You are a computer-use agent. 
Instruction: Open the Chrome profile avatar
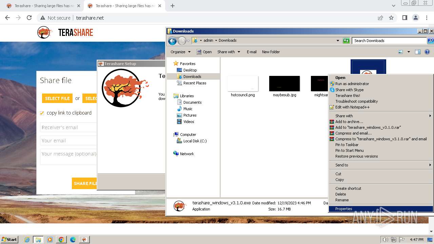coord(415,18)
